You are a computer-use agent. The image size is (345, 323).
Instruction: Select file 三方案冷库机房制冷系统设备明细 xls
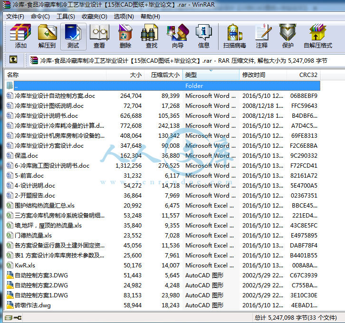pos(59,215)
